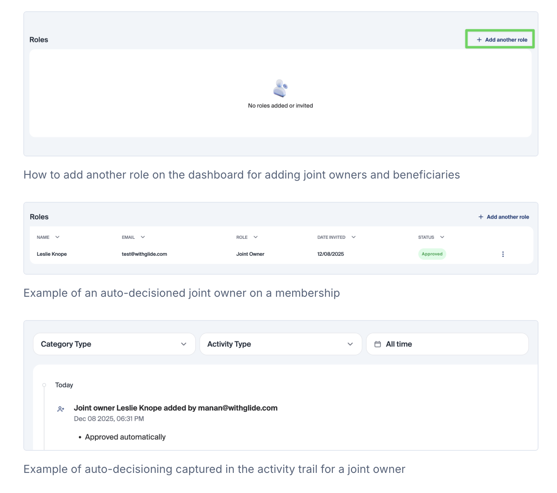This screenshot has height=493, width=557.
Task: Expand the EMAIL column sort options
Action: point(143,237)
